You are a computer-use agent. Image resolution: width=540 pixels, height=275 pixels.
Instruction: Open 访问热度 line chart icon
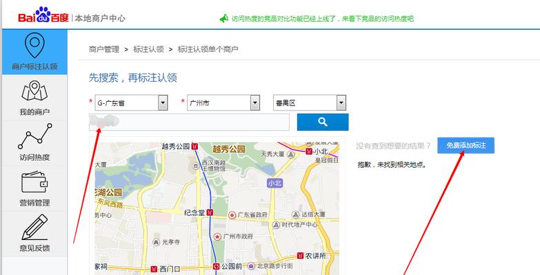point(34,136)
